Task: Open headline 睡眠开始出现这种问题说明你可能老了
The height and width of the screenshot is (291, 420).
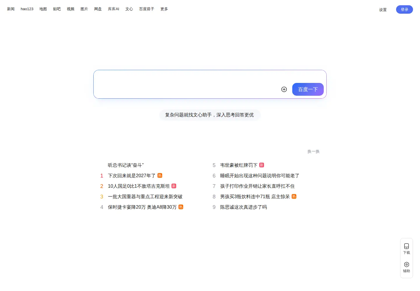Action: click(260, 175)
